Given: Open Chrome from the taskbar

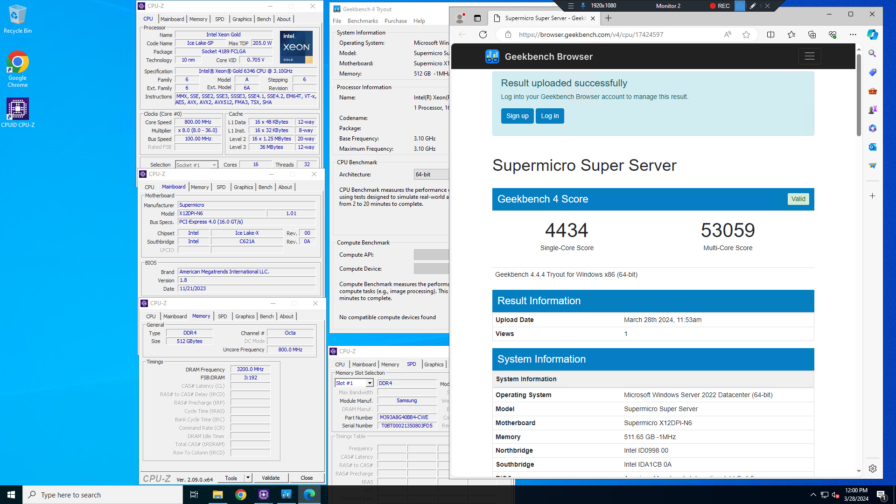Looking at the screenshot, I should tap(241, 495).
